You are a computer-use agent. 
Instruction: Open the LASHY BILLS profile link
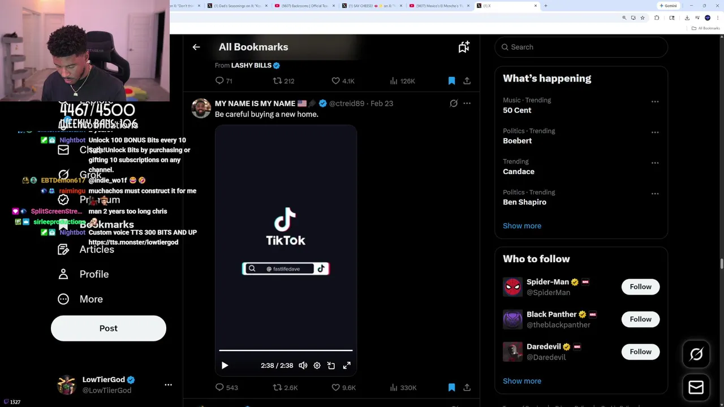coord(251,65)
